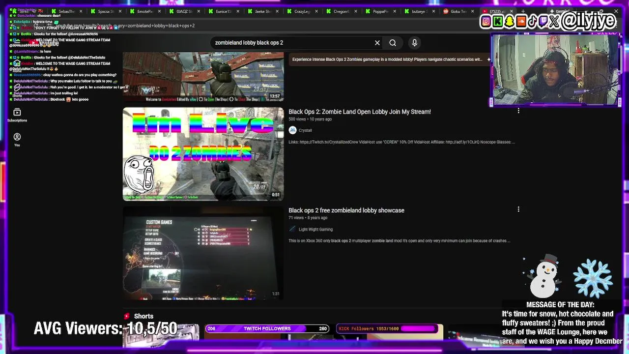Viewport: 629px width, 354px height.
Task: Open the top modded lobby video thumbnail
Action: pyautogui.click(x=203, y=77)
